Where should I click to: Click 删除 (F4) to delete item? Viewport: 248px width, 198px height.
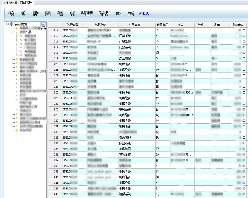coord(36,14)
